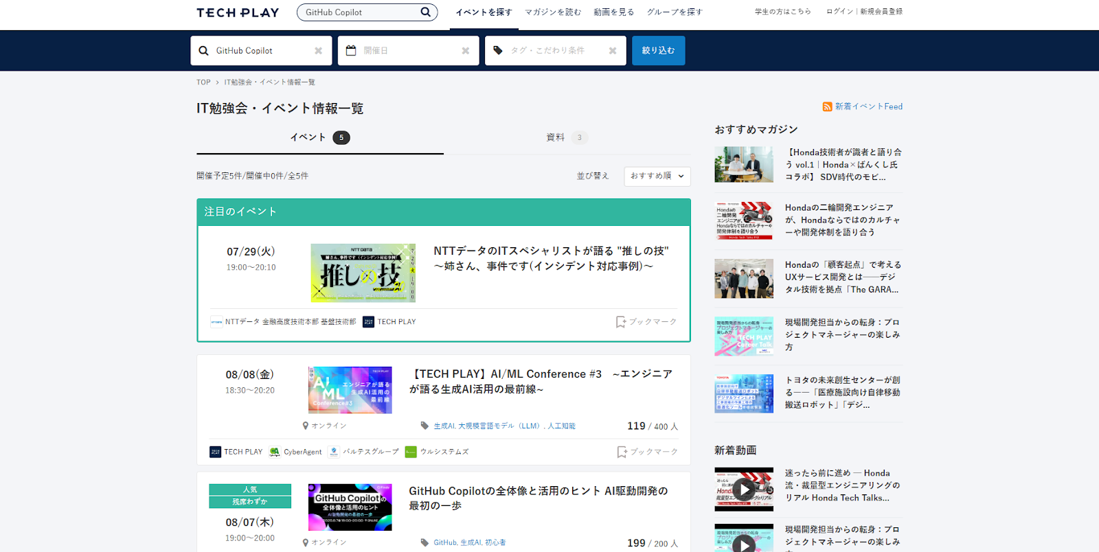
Task: Click 大規模言語モデル（LLM） tag
Action: tap(501, 426)
